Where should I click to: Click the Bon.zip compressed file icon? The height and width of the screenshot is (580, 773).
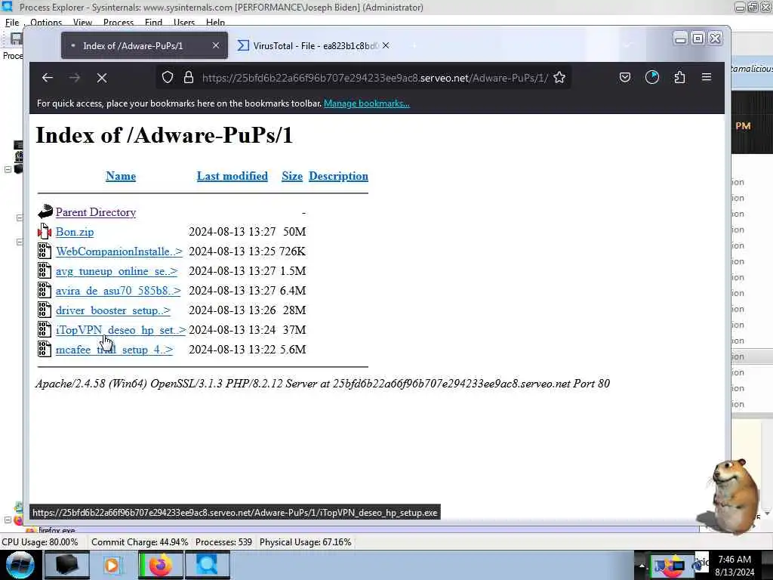tap(45, 231)
